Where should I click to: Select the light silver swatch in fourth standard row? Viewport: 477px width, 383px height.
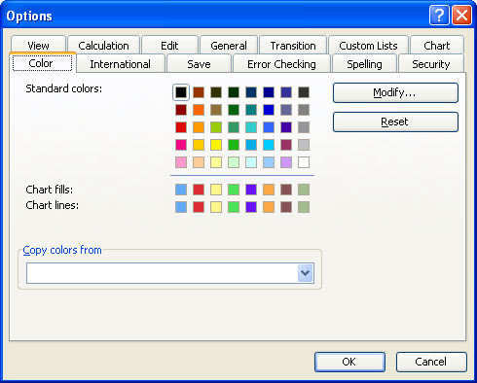[x=304, y=145]
